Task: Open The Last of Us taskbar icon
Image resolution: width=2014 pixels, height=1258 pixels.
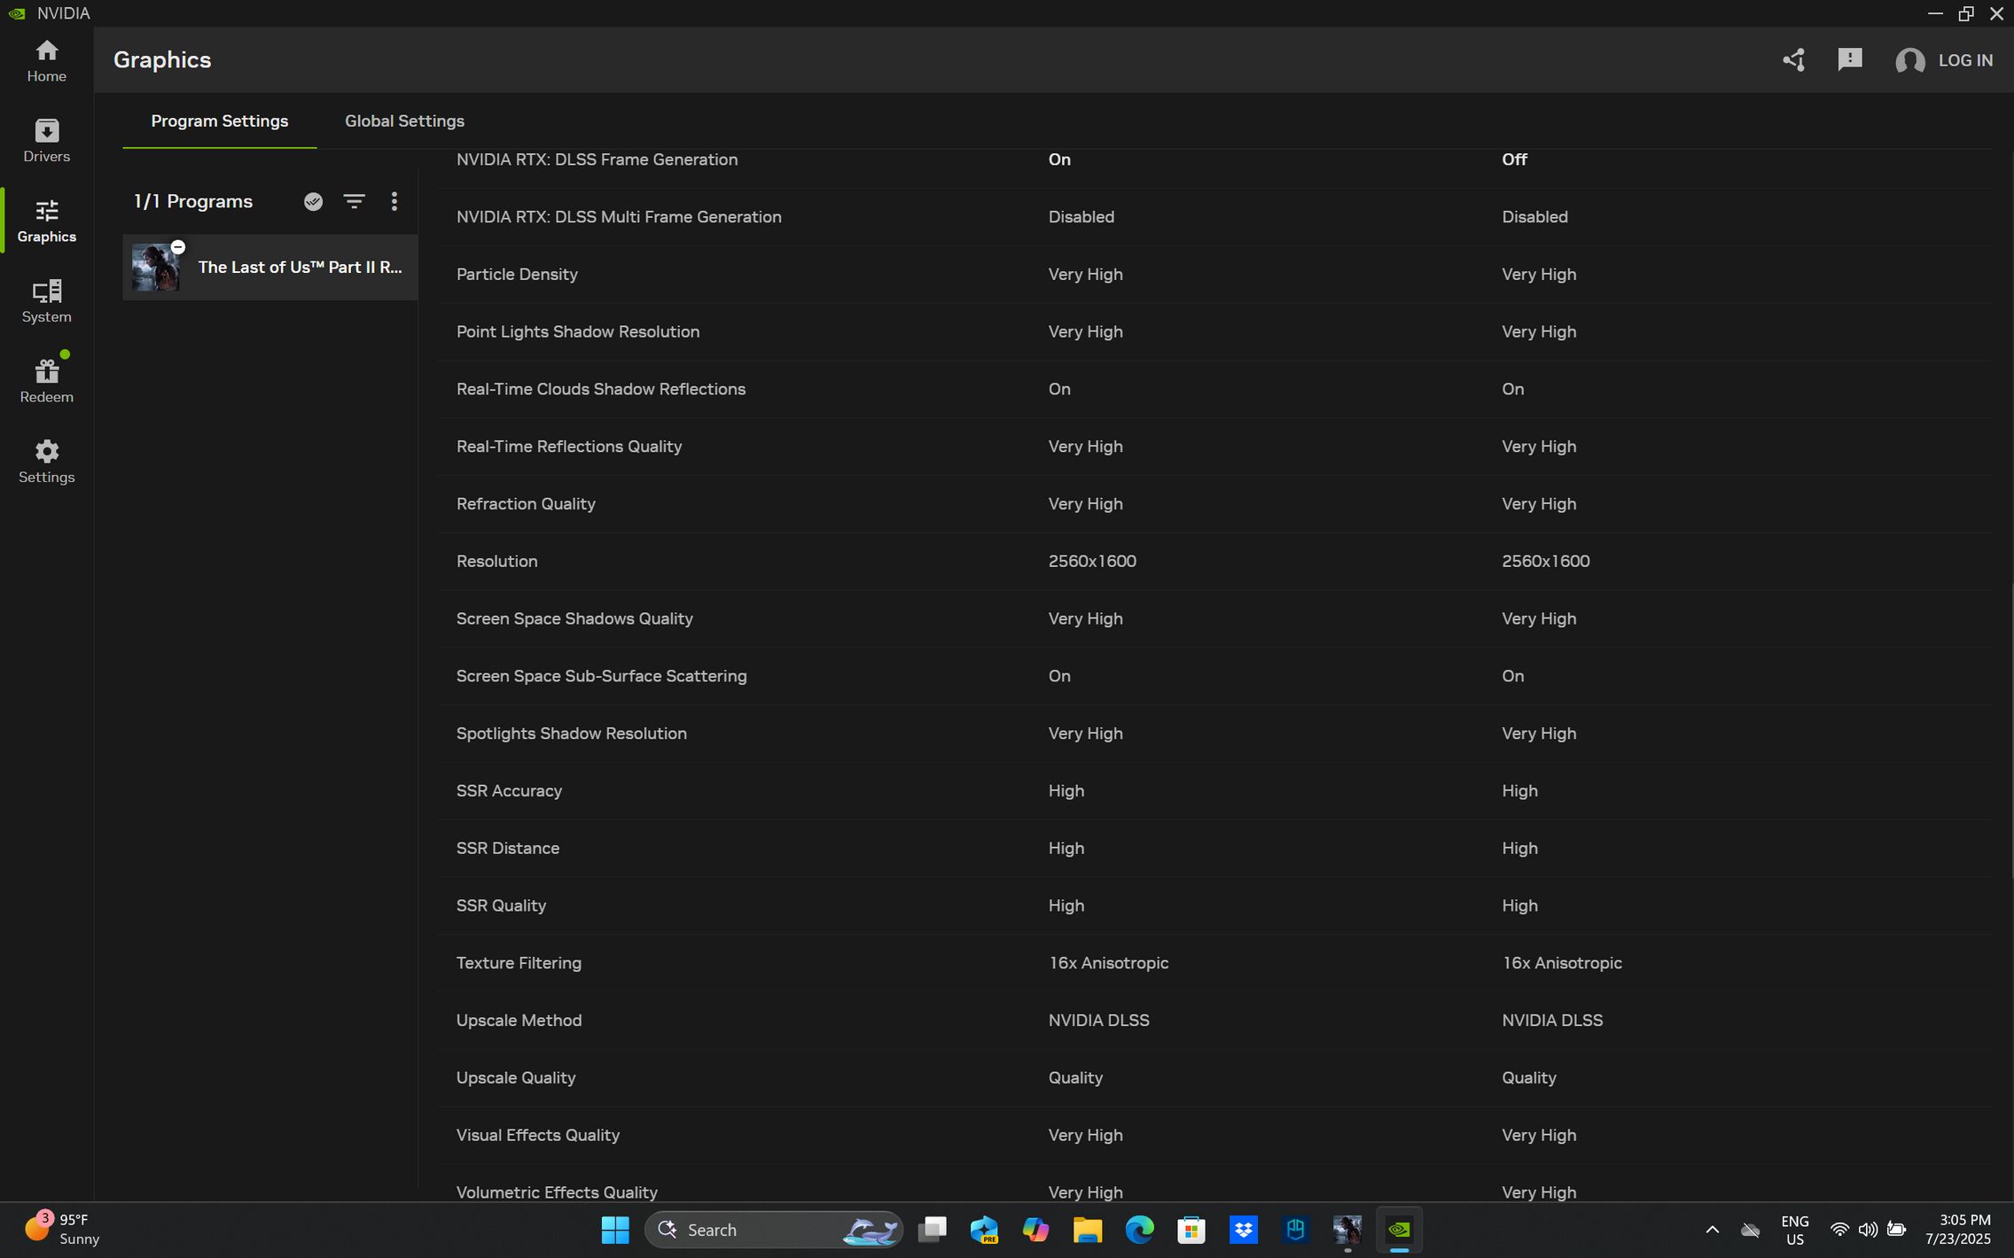Action: coord(1347,1230)
